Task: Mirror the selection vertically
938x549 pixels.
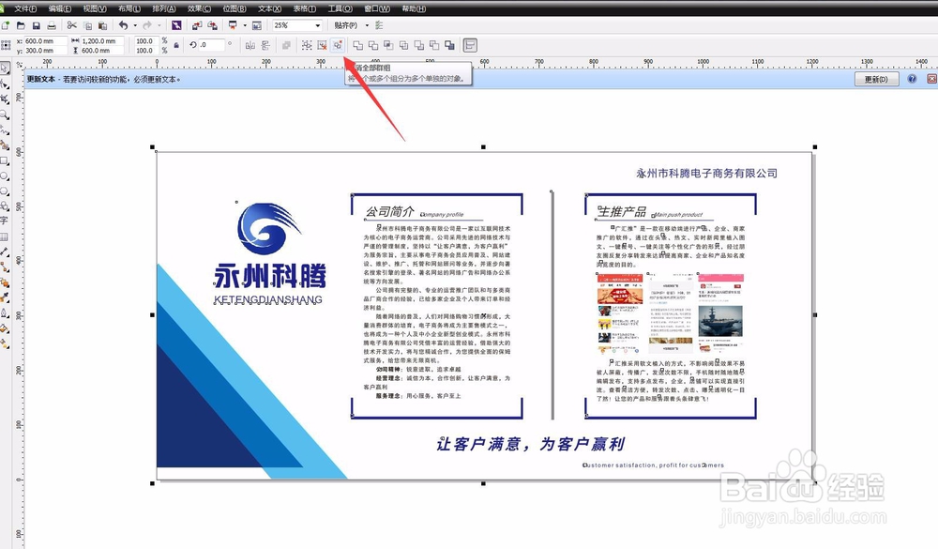Action: pyautogui.click(x=265, y=45)
